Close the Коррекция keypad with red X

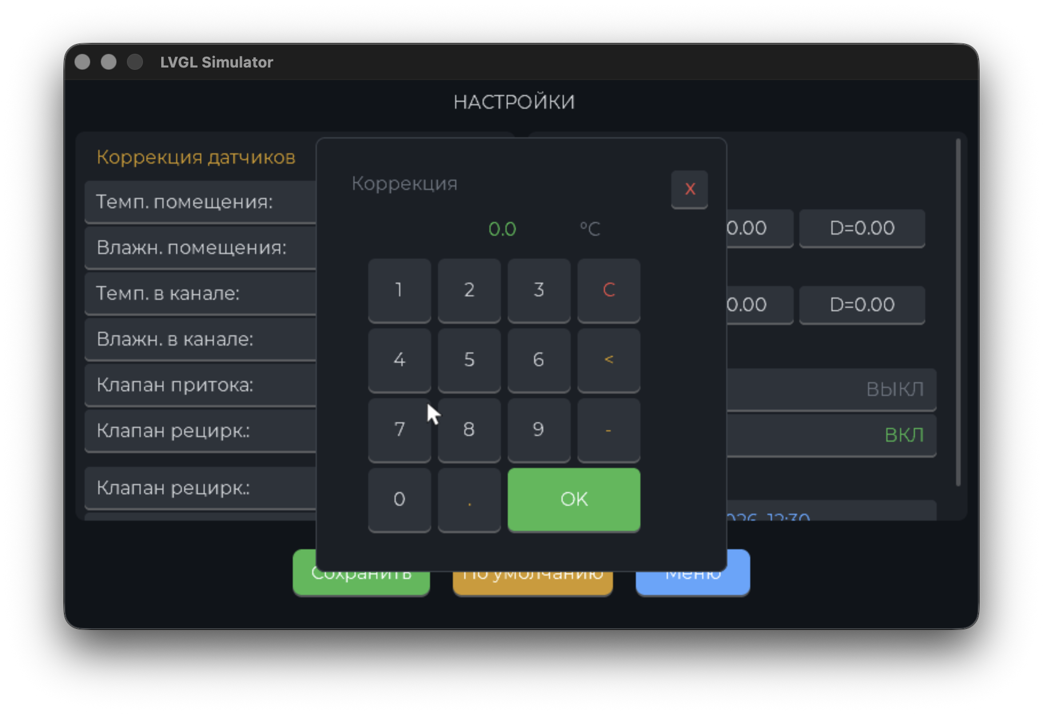(689, 189)
